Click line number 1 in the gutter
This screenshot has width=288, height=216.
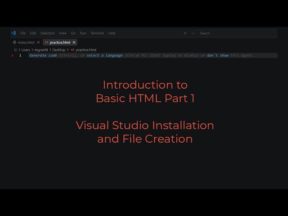(20, 55)
